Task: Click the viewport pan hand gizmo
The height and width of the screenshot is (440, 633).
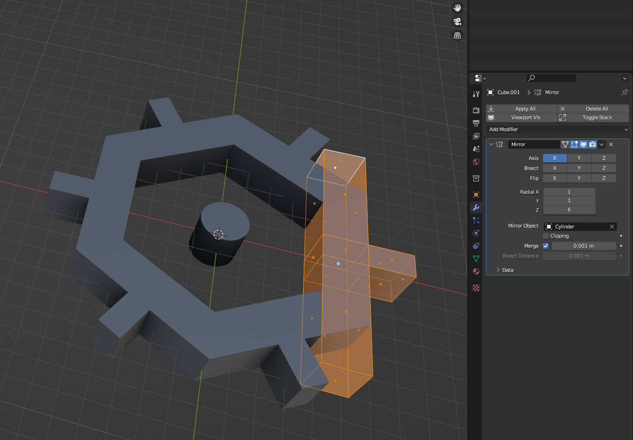Action: pos(457,8)
